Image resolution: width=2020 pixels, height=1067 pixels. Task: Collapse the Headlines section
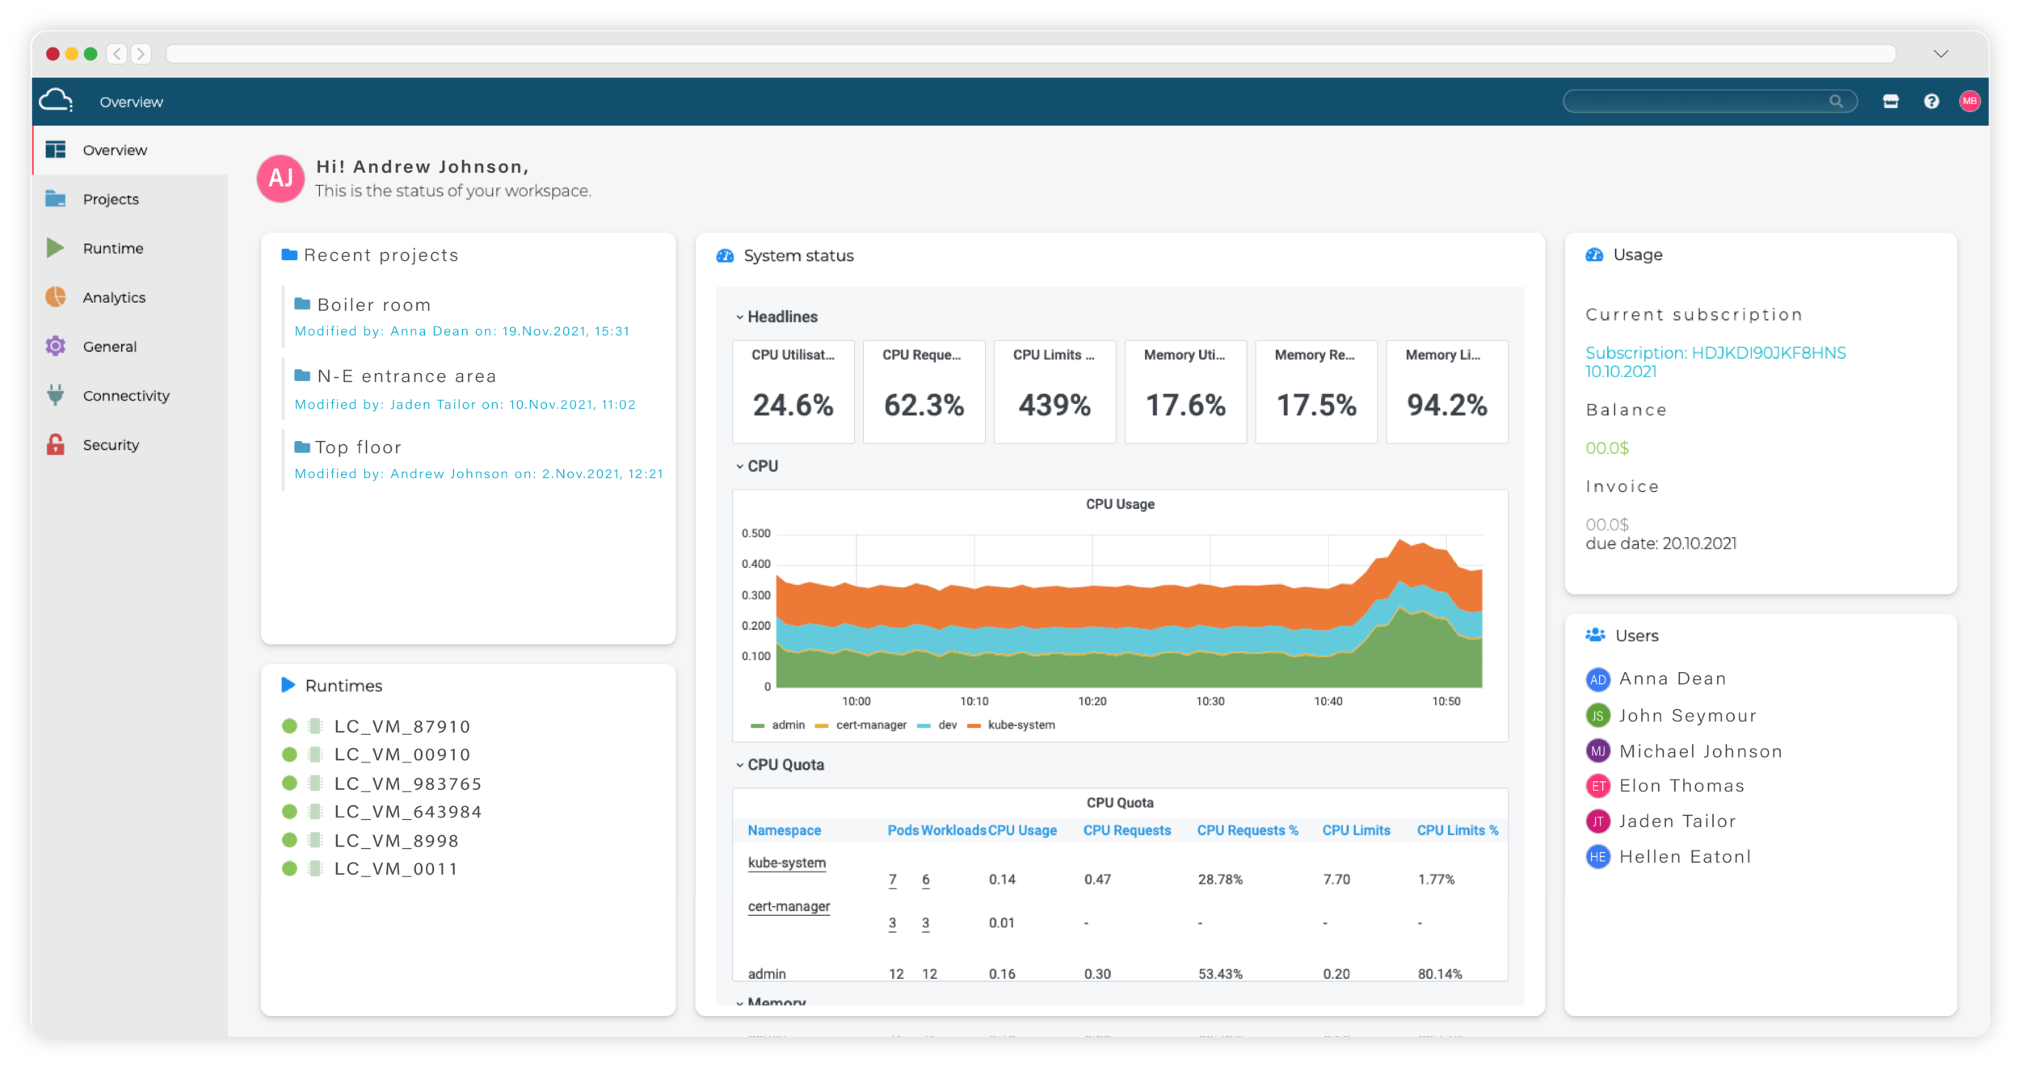point(739,317)
